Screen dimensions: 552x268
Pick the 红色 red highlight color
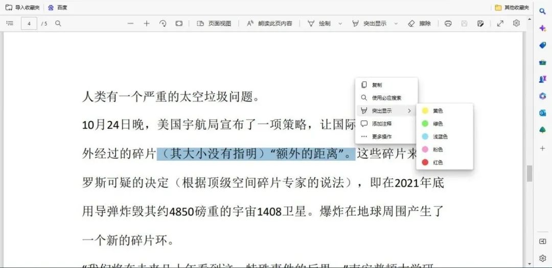[445, 162]
